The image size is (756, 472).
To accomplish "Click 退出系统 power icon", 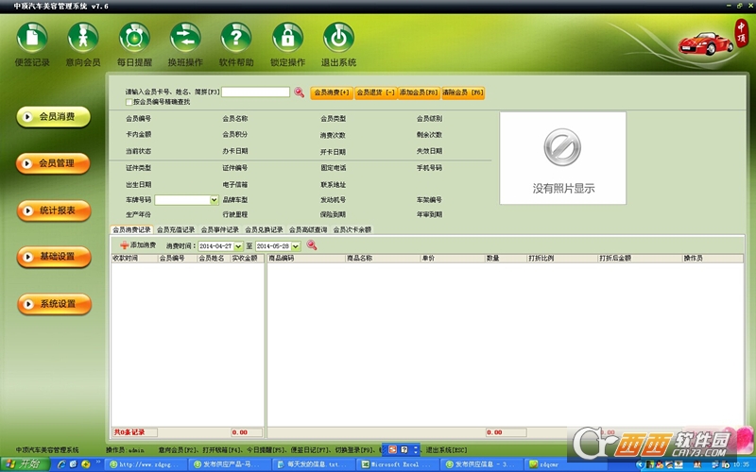I will (338, 38).
